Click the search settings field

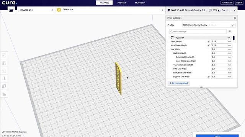click(x=198, y=32)
